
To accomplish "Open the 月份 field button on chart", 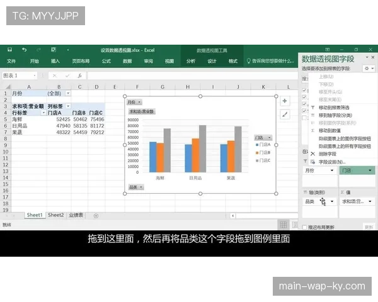I will 134,102.
